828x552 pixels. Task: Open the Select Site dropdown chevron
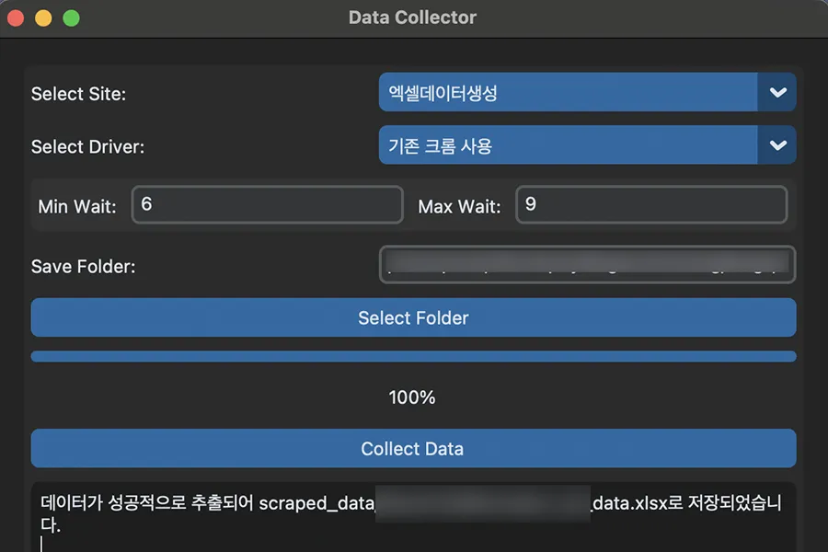777,92
